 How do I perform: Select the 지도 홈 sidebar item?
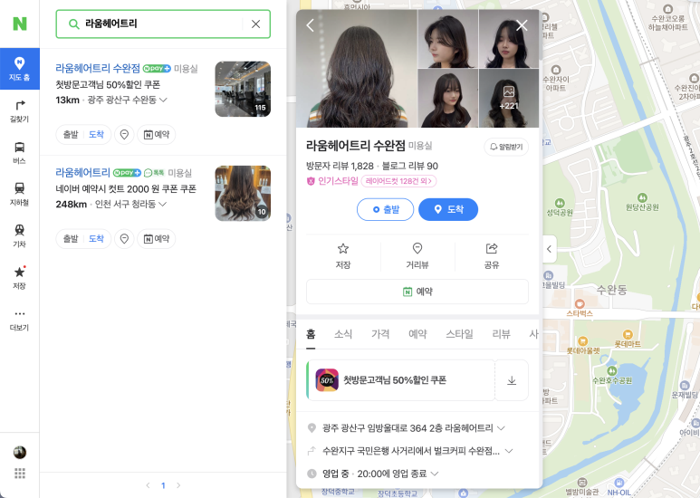coord(20,69)
